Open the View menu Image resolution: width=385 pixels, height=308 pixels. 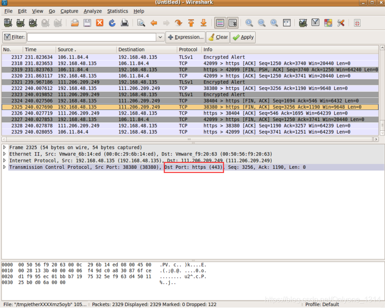pyautogui.click(x=37, y=11)
